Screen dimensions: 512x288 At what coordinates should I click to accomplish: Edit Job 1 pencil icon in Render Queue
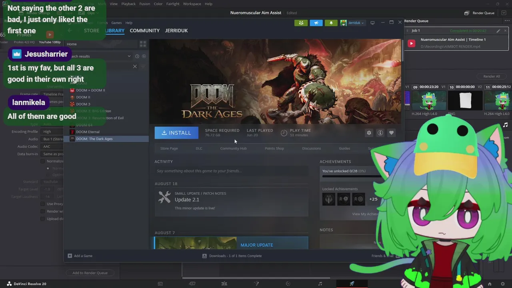pos(498,31)
